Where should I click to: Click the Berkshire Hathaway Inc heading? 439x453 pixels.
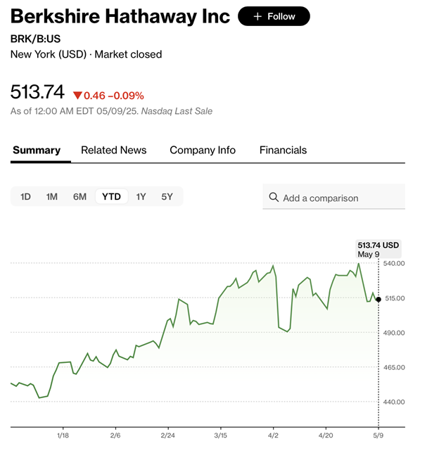tap(120, 16)
